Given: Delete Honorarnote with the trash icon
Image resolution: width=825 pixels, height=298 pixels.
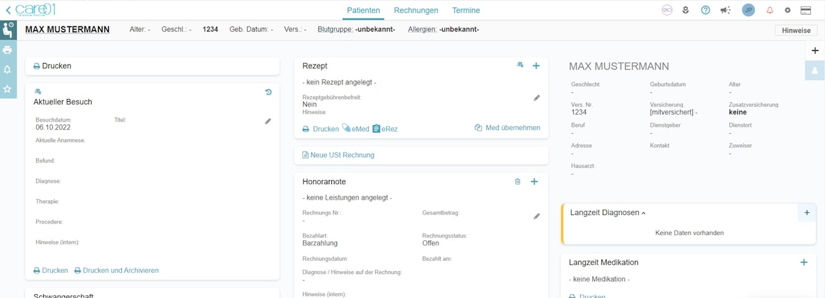Looking at the screenshot, I should point(518,182).
